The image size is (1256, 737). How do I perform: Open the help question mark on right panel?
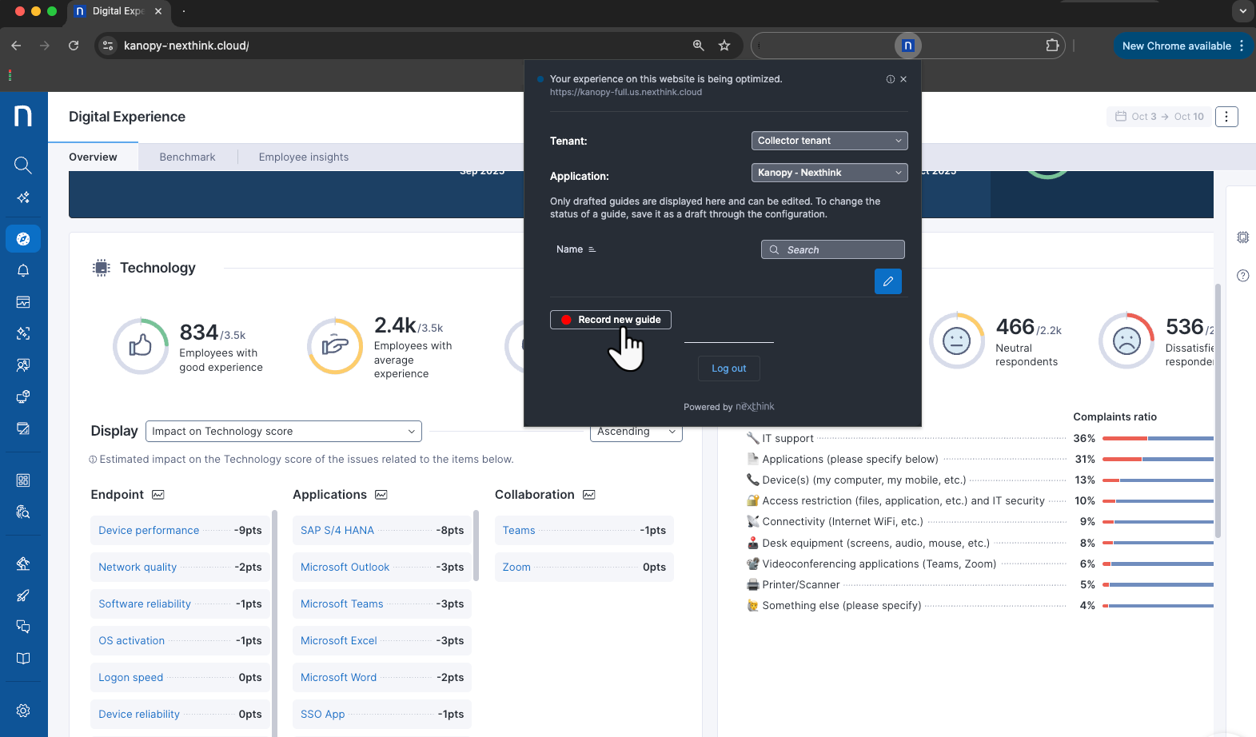click(1242, 276)
